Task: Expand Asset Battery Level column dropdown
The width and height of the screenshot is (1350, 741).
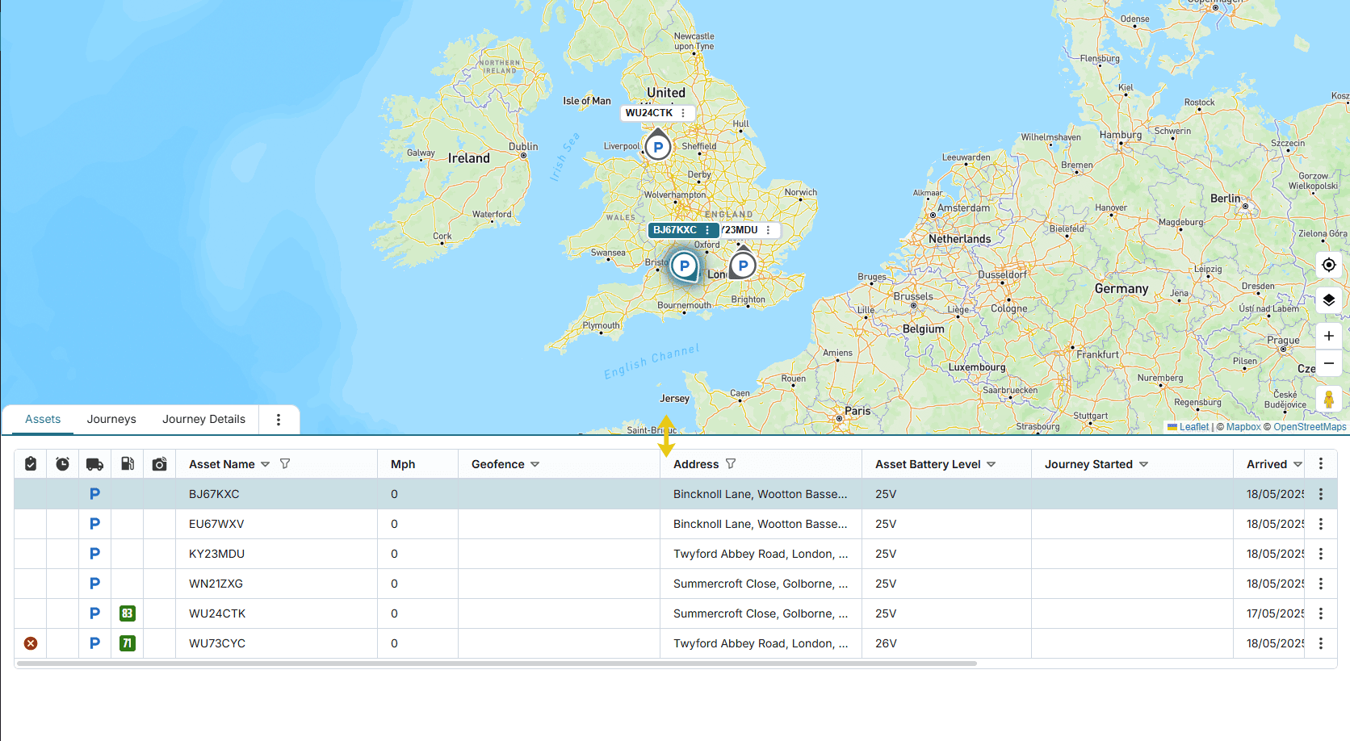Action: 991,465
